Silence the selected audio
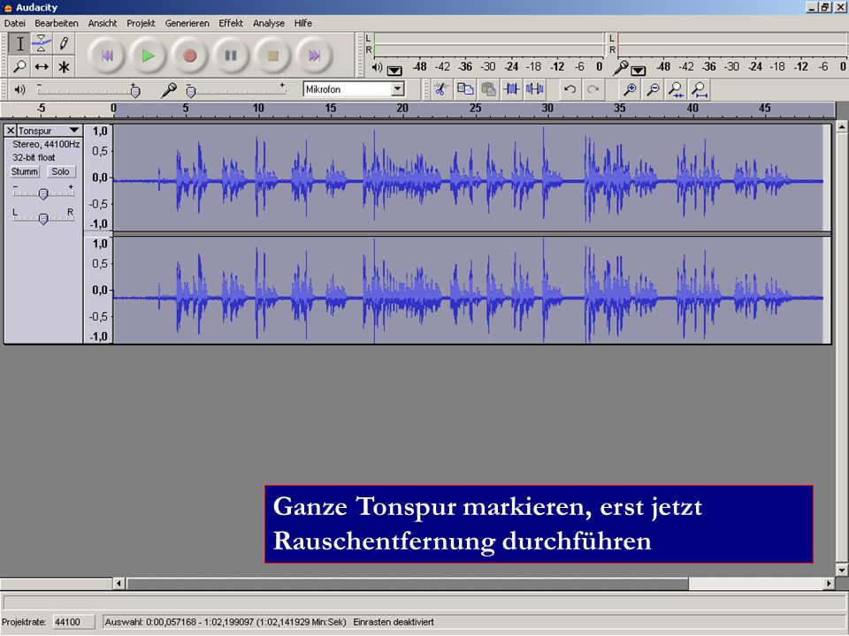The width and height of the screenshot is (849, 636). click(534, 89)
